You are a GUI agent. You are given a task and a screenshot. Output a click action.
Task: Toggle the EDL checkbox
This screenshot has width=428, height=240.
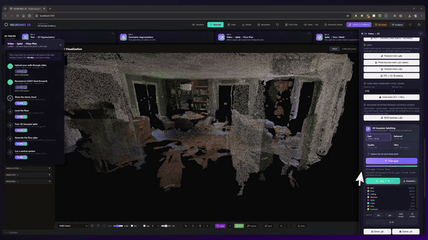pyautogui.click(x=132, y=226)
